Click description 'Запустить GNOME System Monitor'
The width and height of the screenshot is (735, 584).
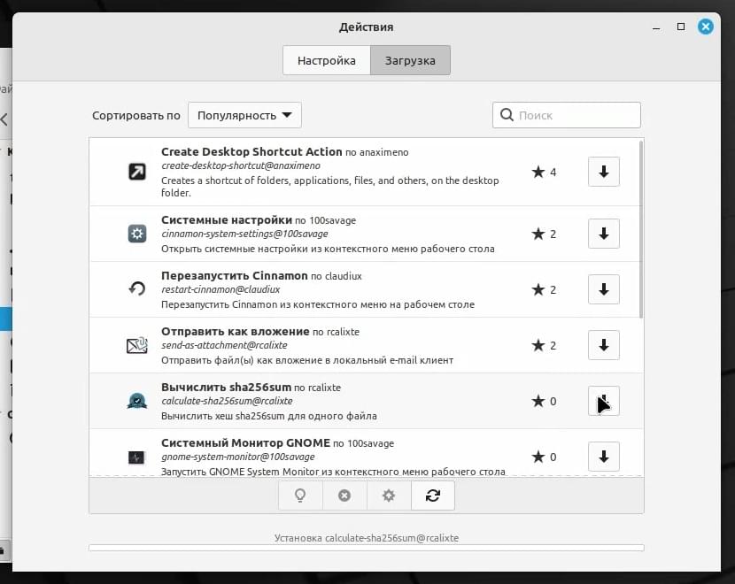333,471
